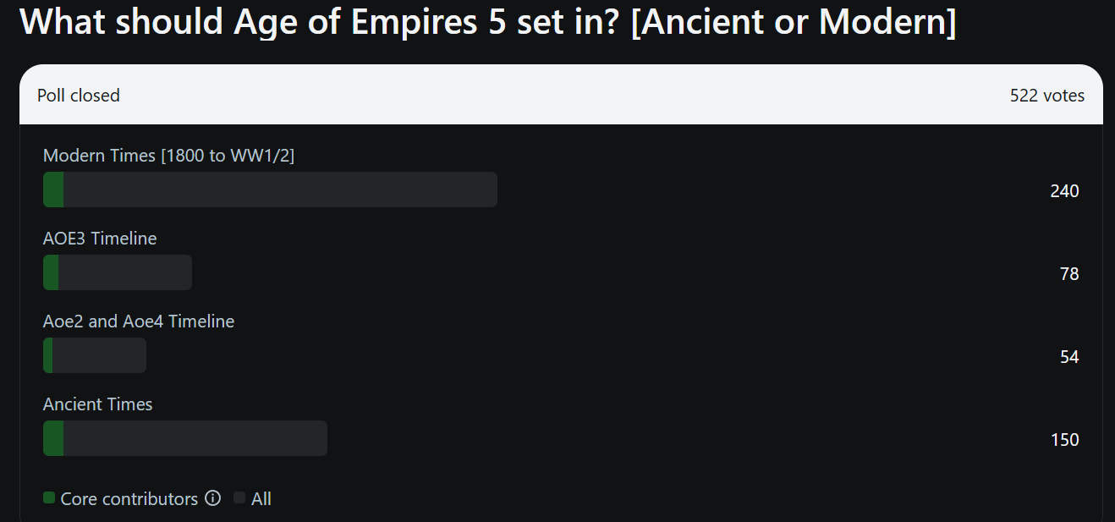This screenshot has height=522, width=1115.
Task: Click the green Core contributors legend swatch
Action: point(49,498)
